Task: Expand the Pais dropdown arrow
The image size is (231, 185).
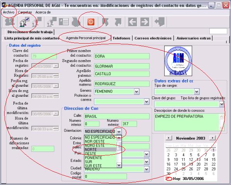Action: coord(146,154)
